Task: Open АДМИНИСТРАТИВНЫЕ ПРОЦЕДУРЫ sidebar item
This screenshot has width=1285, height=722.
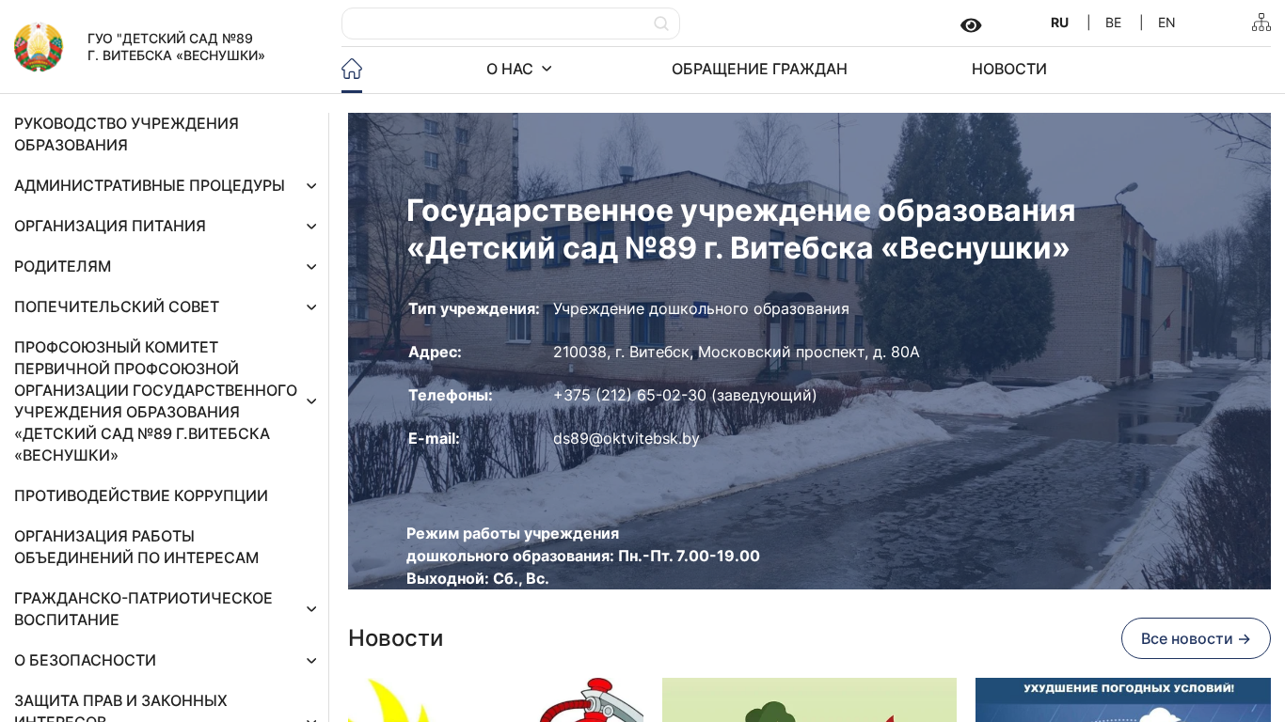Action: [150, 186]
